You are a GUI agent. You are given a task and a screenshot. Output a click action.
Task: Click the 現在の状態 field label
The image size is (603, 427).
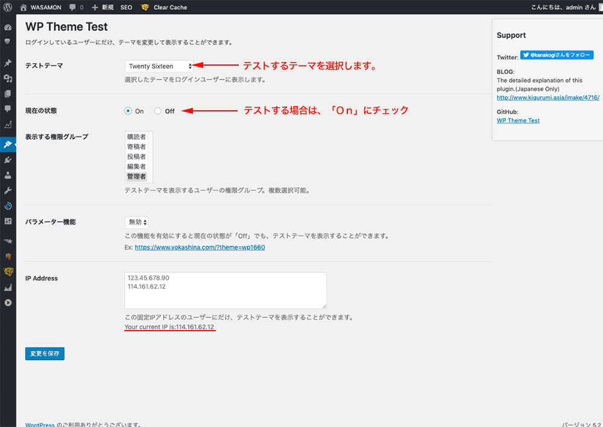coord(41,111)
